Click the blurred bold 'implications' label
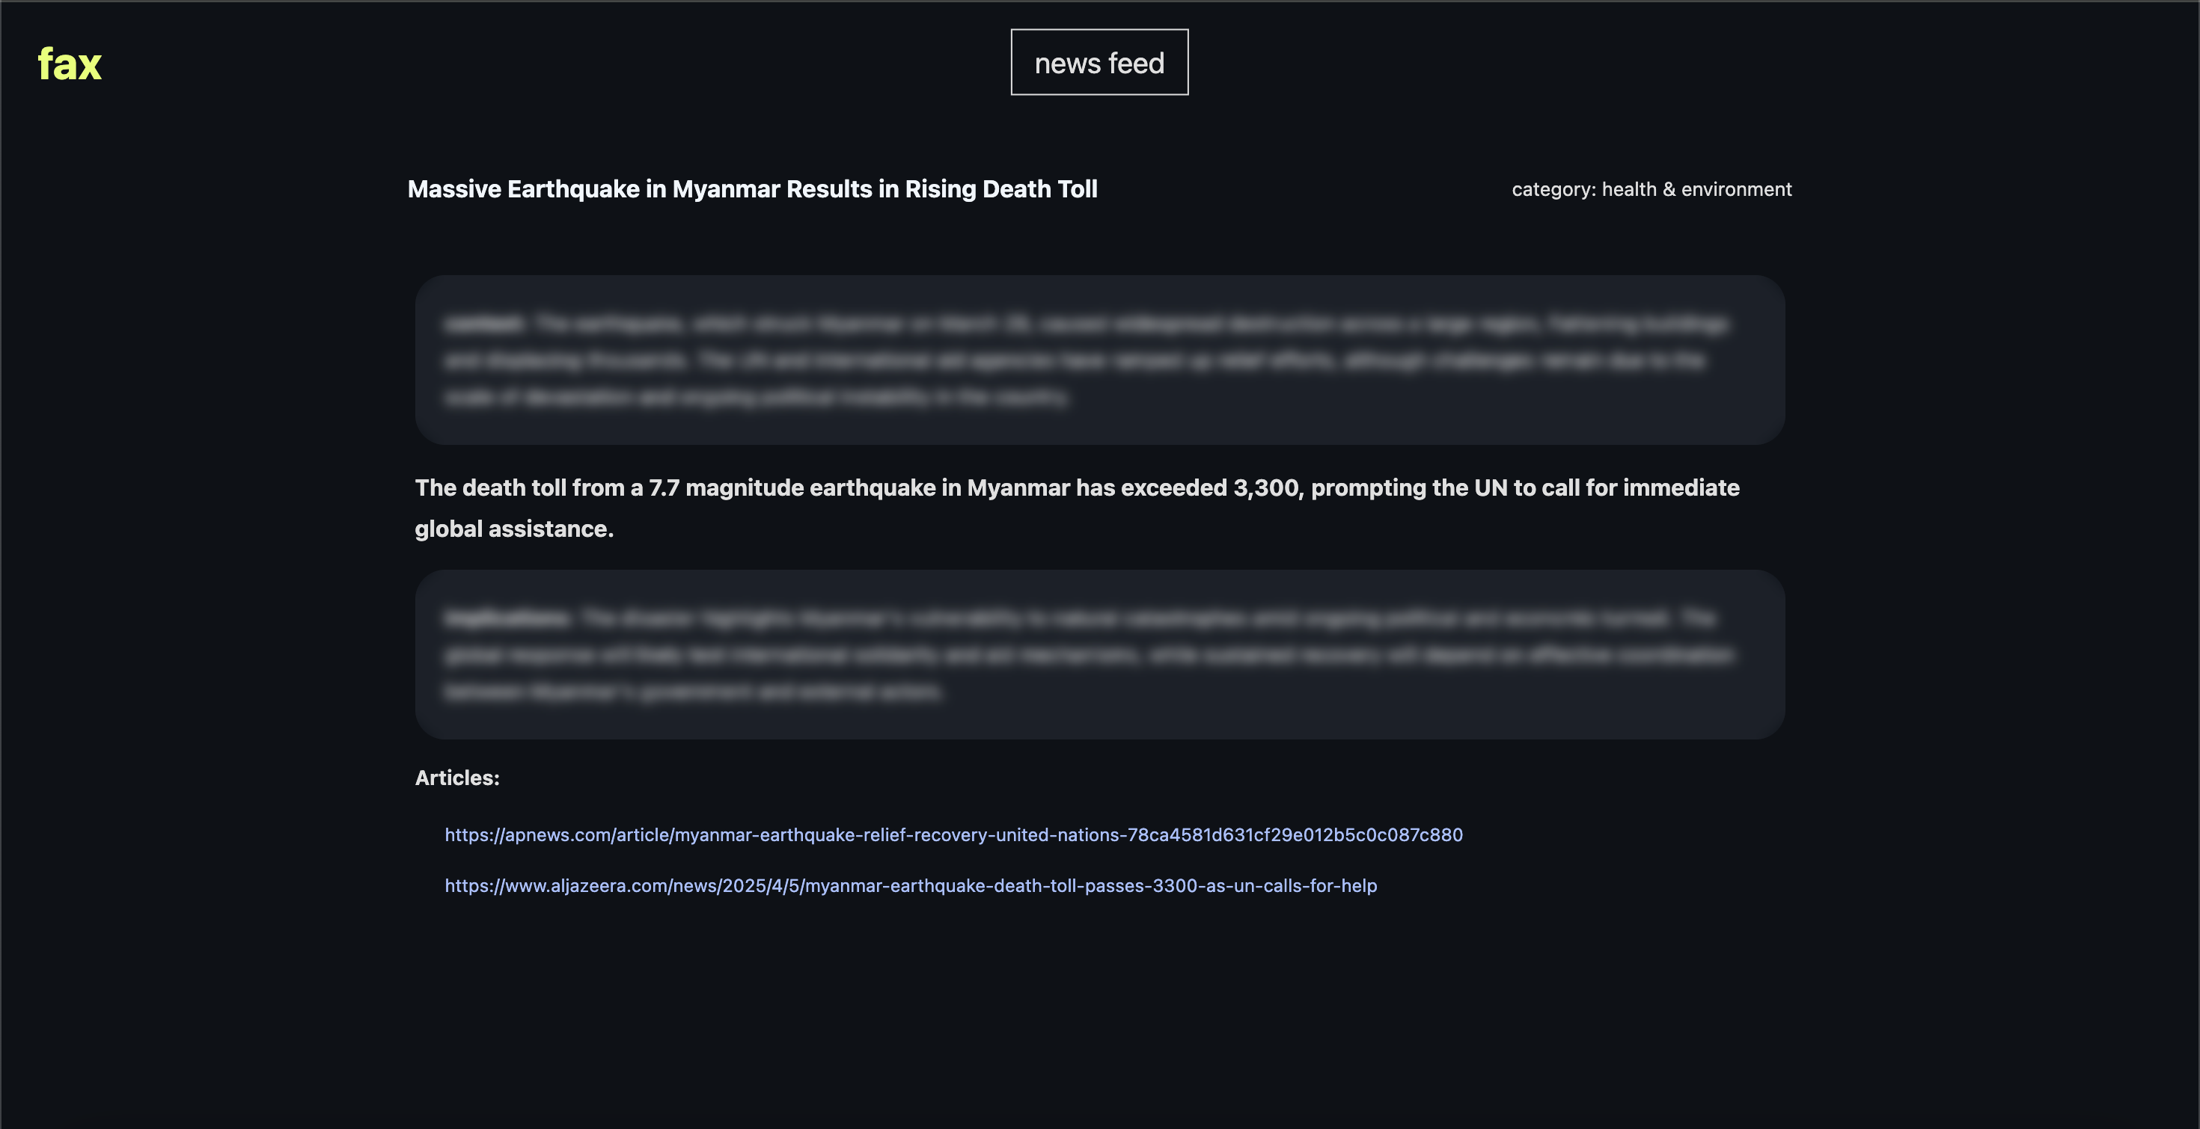Viewport: 2200px width, 1129px height. 507,618
